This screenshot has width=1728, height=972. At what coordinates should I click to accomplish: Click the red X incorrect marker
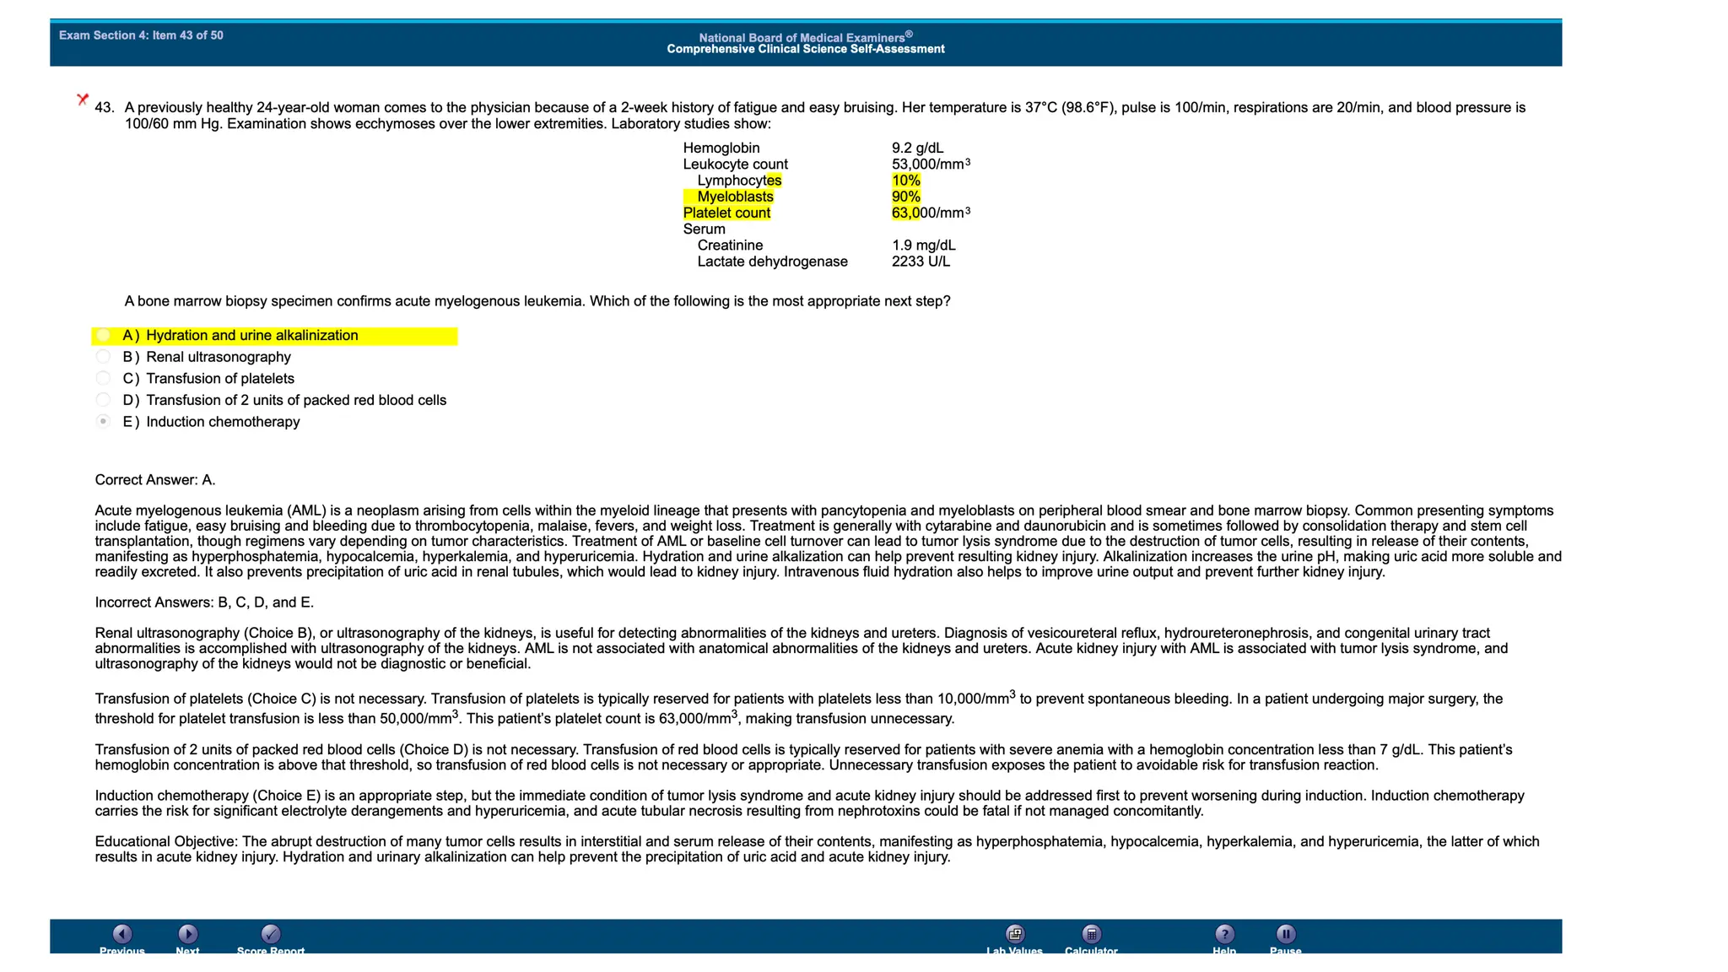pos(83,100)
